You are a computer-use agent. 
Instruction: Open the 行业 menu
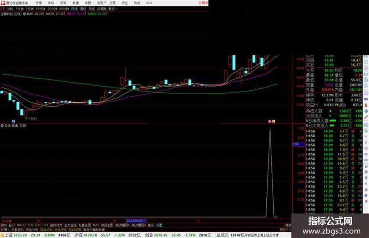(125, 3)
